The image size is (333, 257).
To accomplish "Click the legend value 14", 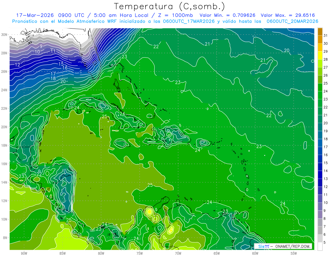I will coord(326,171).
